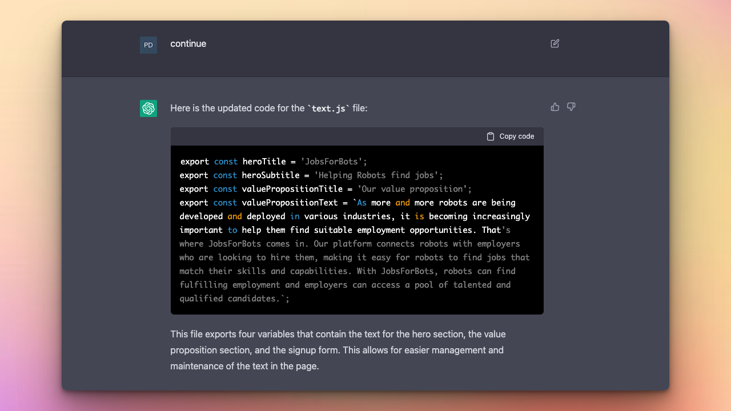Click the Copy code button

[x=510, y=136]
